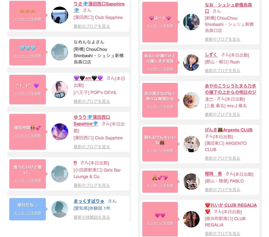This screenshot has height=237, width=269.
Task: Open the まっくすぱりゅ user link
Action: pyautogui.click(x=89, y=201)
